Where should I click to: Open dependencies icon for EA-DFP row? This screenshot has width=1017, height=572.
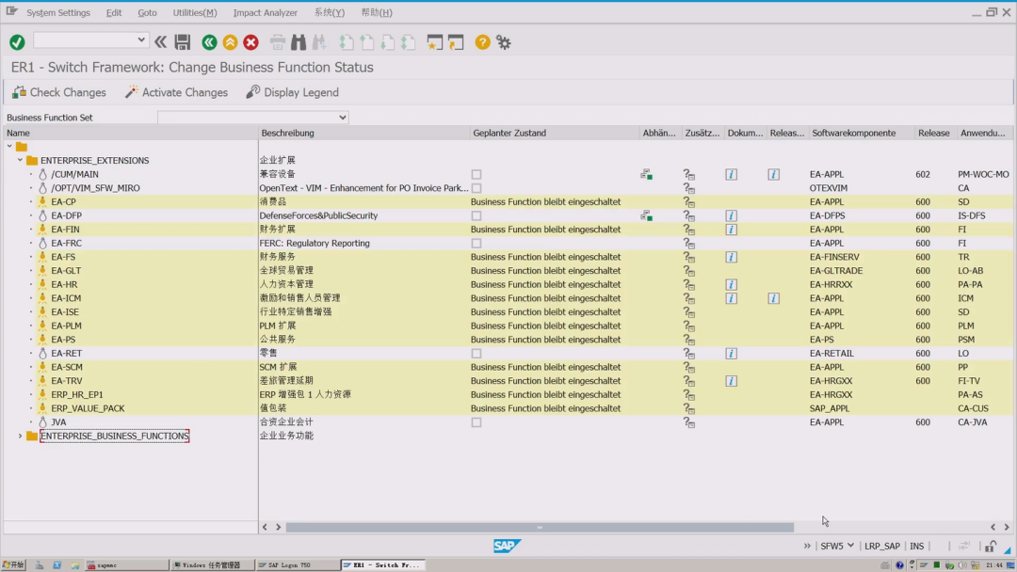[x=646, y=215]
